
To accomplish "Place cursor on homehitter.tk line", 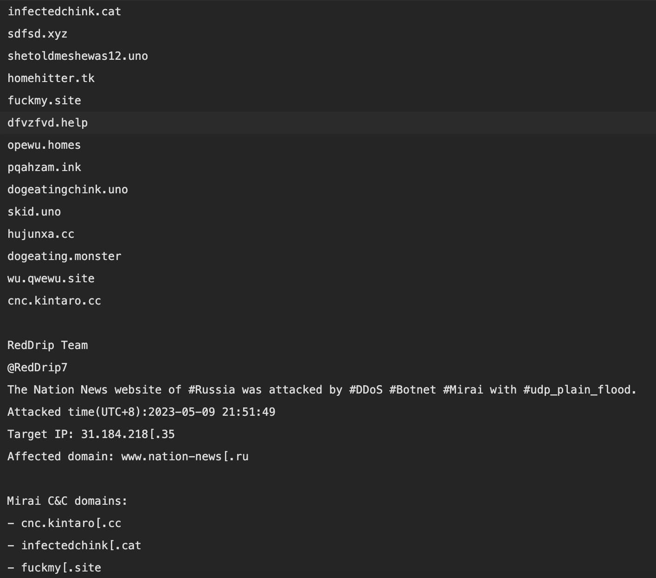I will [51, 78].
